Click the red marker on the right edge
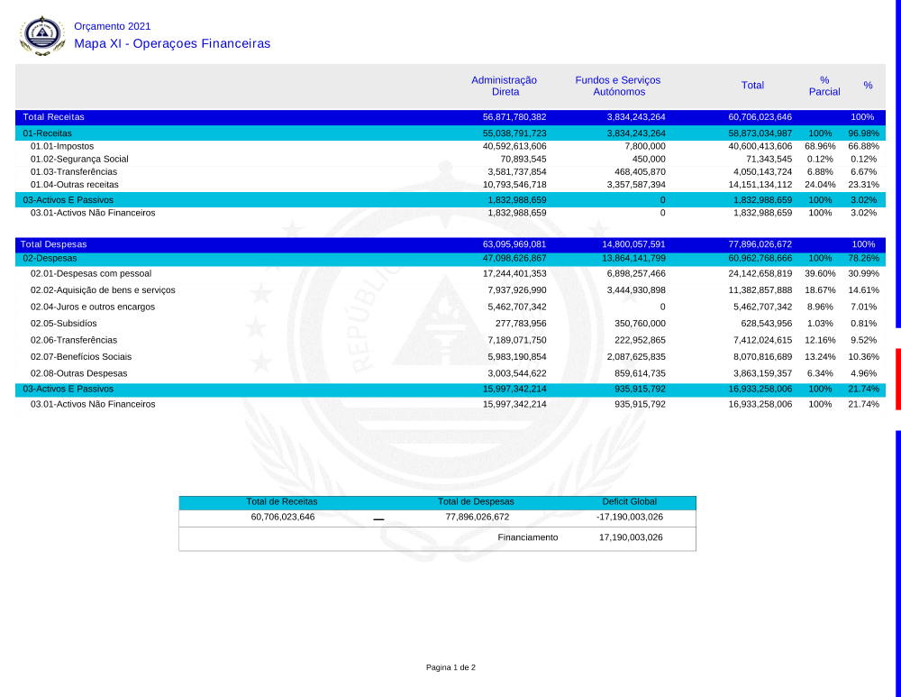This screenshot has width=901, height=697. tap(897, 379)
